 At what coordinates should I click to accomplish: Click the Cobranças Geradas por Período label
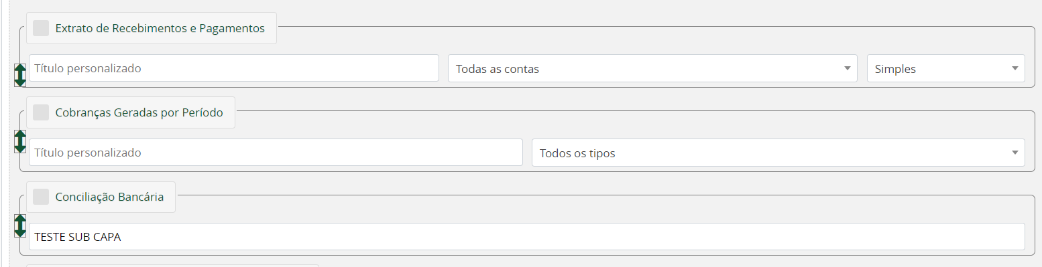coord(139,112)
